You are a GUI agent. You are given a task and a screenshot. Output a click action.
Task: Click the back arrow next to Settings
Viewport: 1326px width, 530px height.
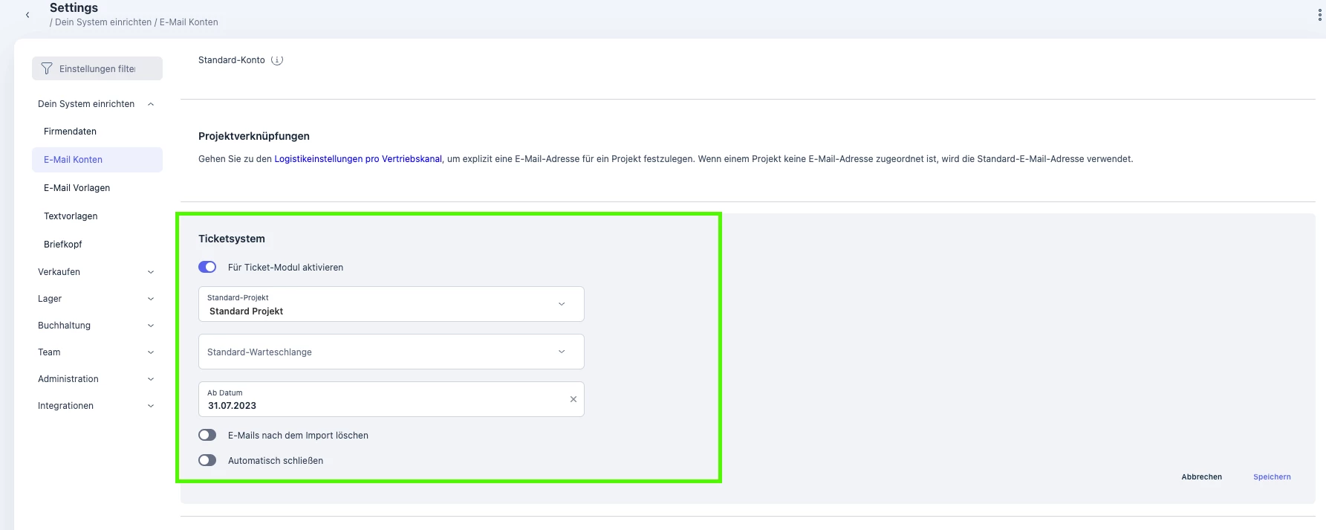pos(27,15)
